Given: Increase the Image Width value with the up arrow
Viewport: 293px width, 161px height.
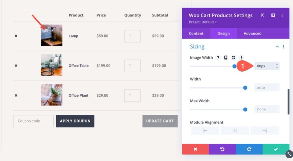Looking at the screenshot, I should [277, 64].
